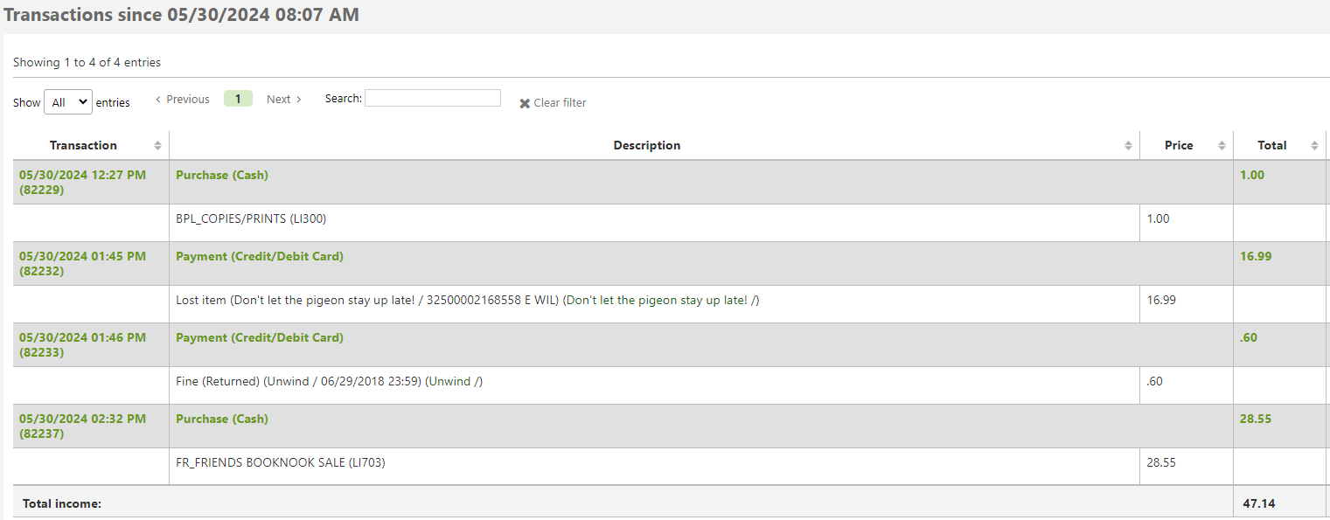Click the Description column sort icon
1330x520 pixels.
click(x=1128, y=146)
